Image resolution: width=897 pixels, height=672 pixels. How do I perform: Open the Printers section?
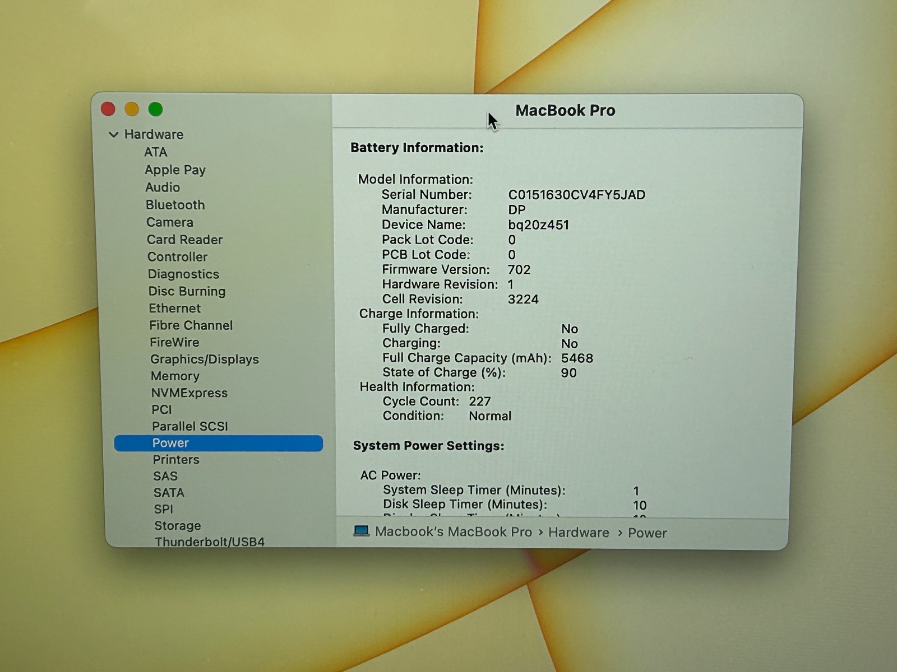pyautogui.click(x=176, y=460)
